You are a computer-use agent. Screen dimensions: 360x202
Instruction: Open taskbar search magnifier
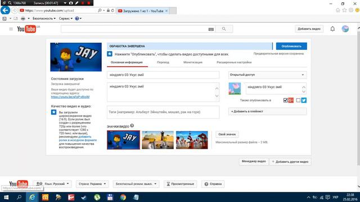[19, 197]
